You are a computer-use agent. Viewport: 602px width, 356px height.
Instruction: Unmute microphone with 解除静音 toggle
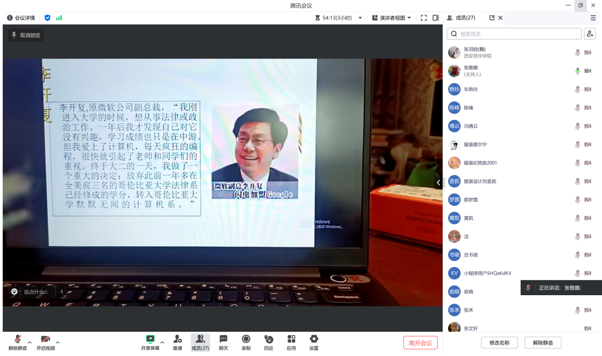point(18,339)
